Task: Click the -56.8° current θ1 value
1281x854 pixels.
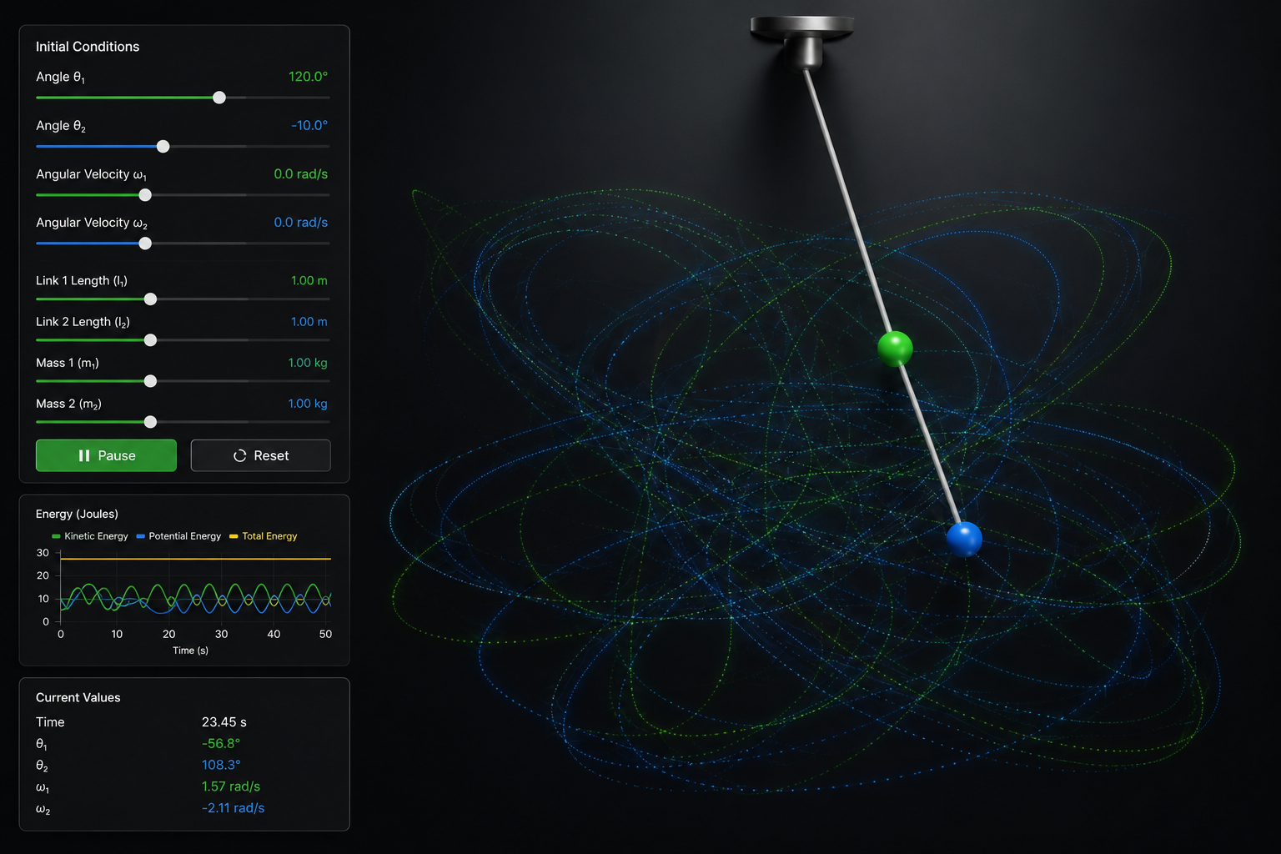Action: coord(221,744)
